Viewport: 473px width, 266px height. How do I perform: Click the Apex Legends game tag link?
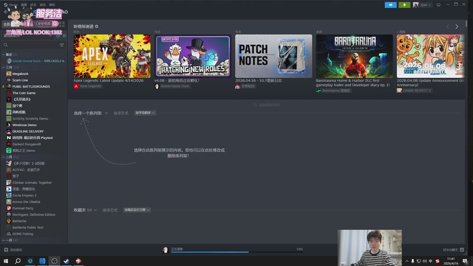pos(88,86)
